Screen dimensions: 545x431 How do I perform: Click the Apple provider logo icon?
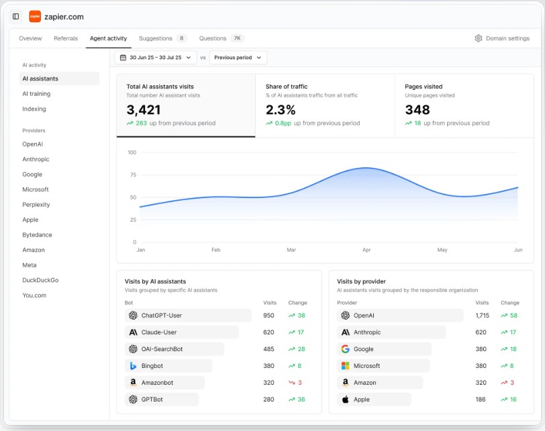pyautogui.click(x=345, y=399)
